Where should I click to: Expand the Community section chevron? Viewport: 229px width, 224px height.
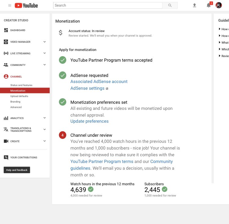tap(45, 65)
